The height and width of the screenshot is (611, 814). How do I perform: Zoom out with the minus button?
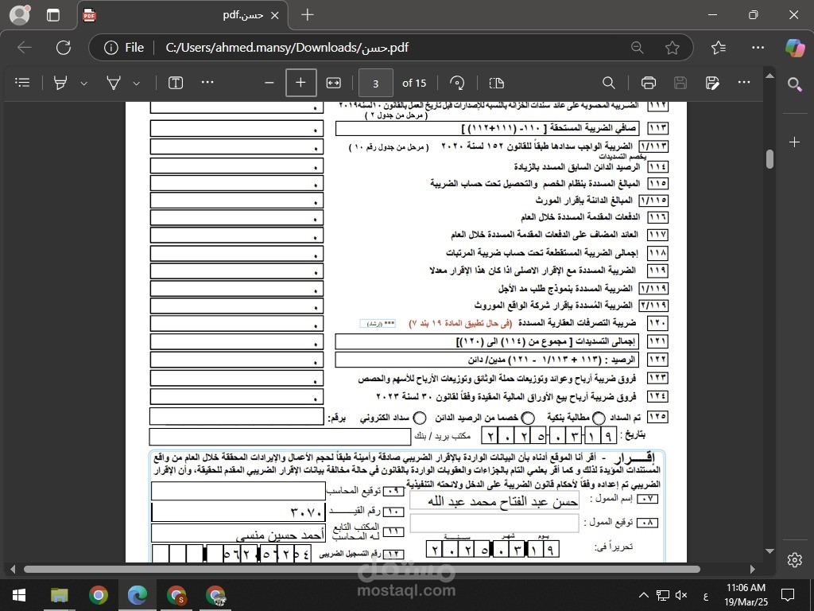coord(269,83)
